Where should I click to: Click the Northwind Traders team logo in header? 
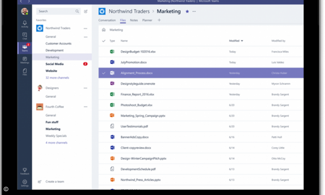coord(102,11)
